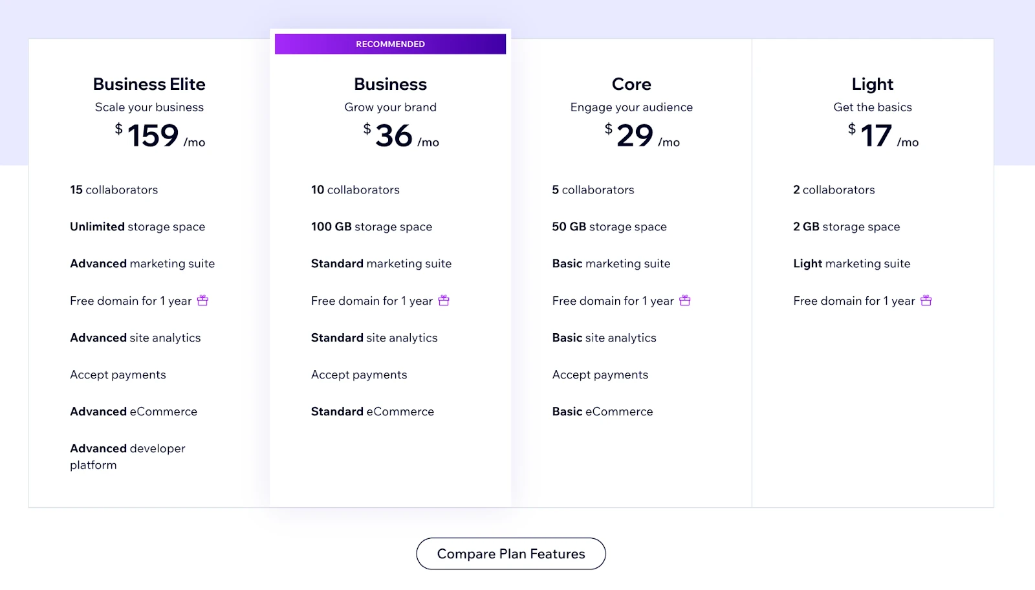Screen dimensions: 1035x590
Task: Click the $17 per month price
Action: (883, 136)
